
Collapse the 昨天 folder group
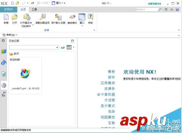click(14, 54)
